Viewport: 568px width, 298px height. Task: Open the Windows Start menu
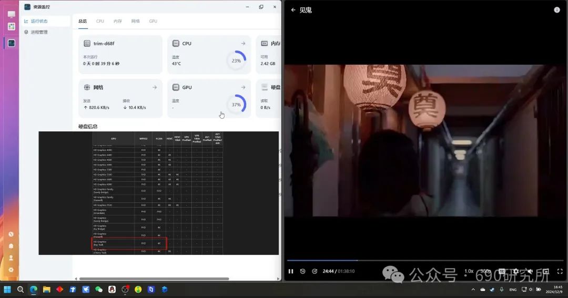click(x=7, y=289)
